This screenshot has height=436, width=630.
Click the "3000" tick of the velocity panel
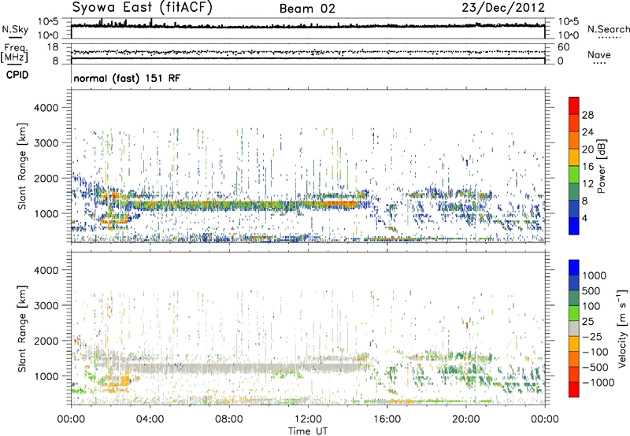click(46, 305)
